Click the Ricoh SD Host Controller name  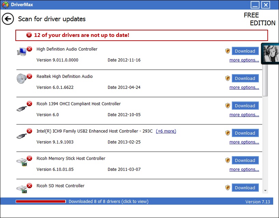tap(61, 186)
